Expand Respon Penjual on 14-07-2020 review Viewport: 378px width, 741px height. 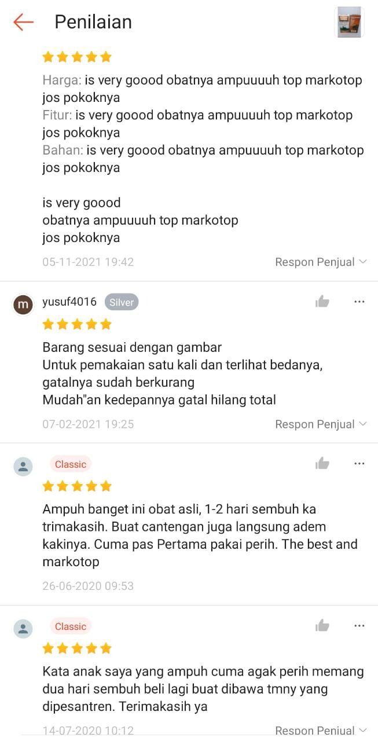[x=321, y=730]
